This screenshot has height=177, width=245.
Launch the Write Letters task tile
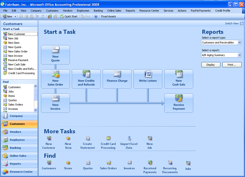148,79
